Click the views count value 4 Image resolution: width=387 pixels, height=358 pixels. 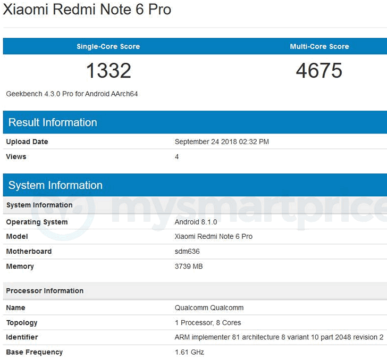[176, 157]
